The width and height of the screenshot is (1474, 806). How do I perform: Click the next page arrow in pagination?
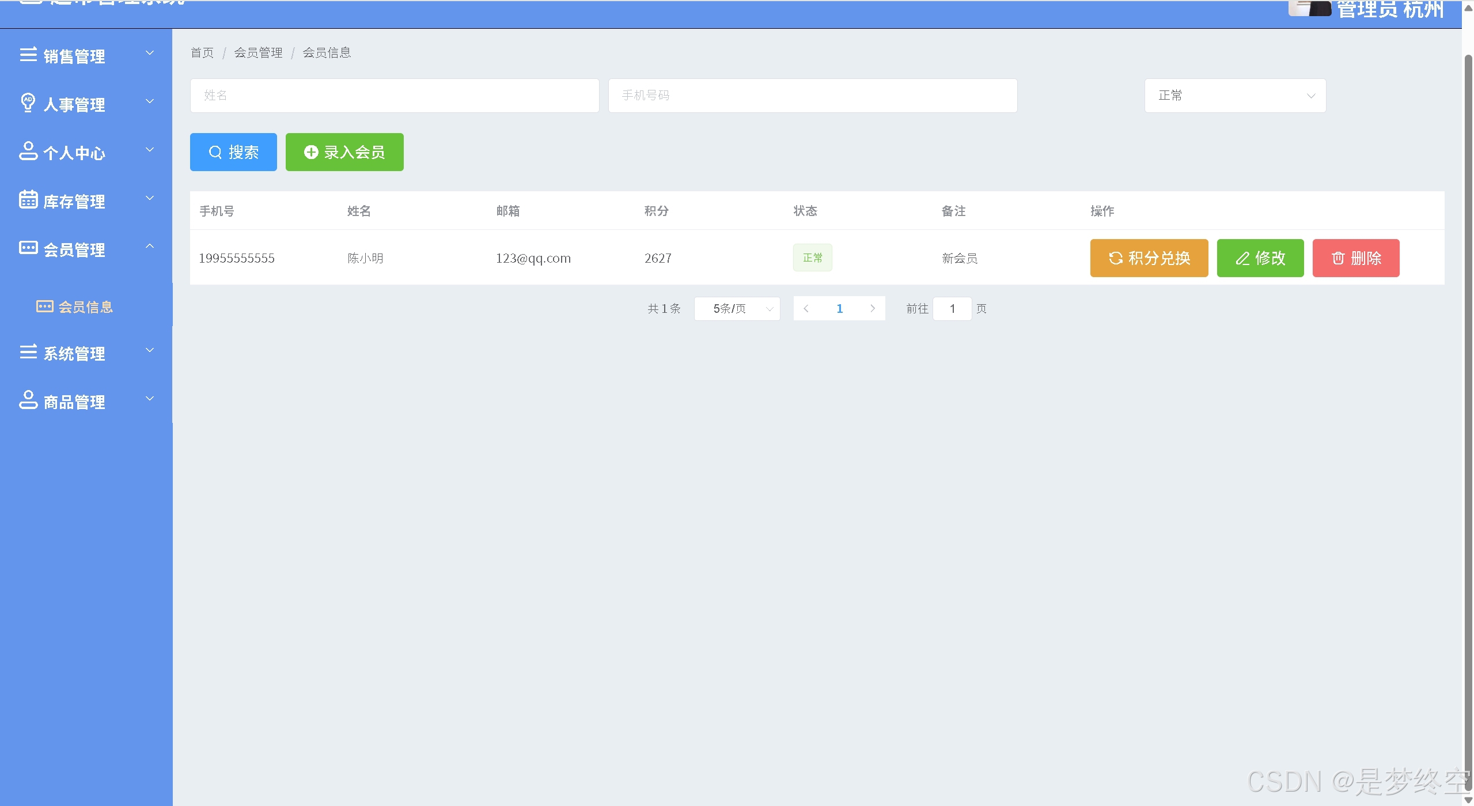pyautogui.click(x=873, y=309)
